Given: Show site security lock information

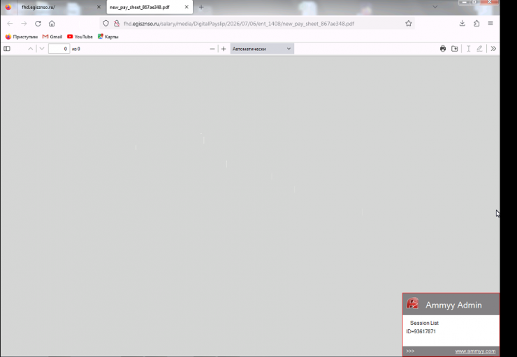Looking at the screenshot, I should [117, 24].
